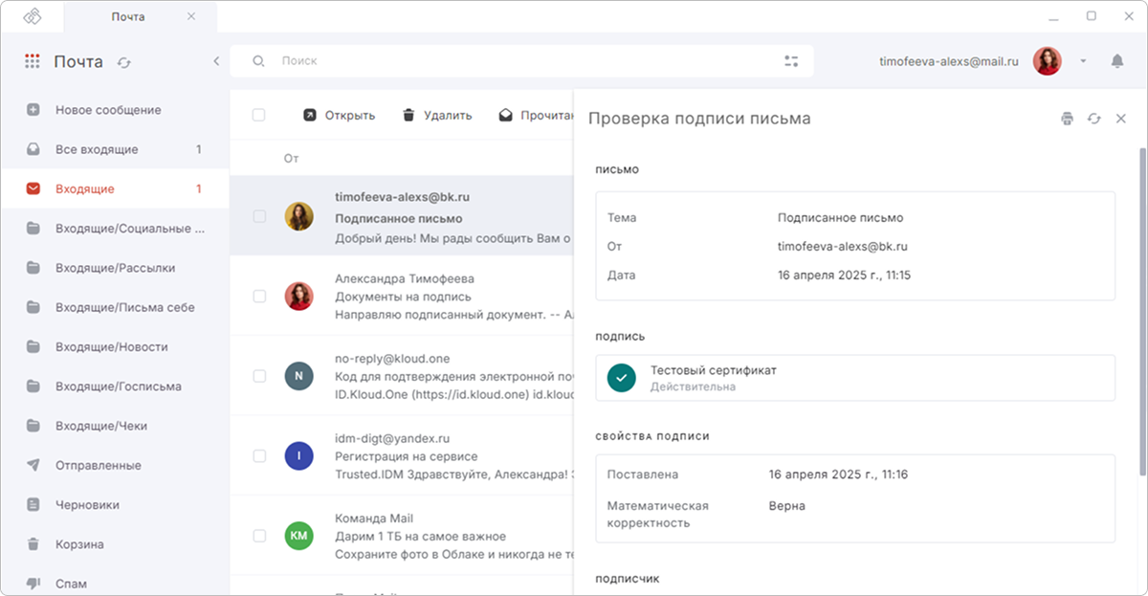Click the Удалить toolbar button
The image size is (1148, 596).
point(436,115)
